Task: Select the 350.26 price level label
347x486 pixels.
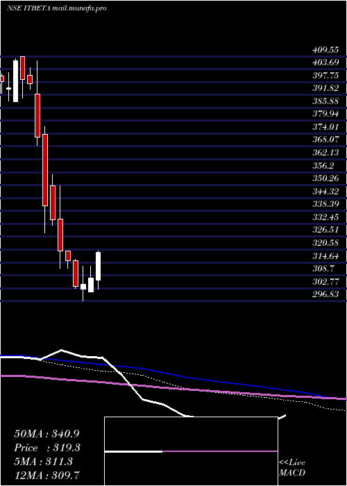Action: click(x=325, y=178)
